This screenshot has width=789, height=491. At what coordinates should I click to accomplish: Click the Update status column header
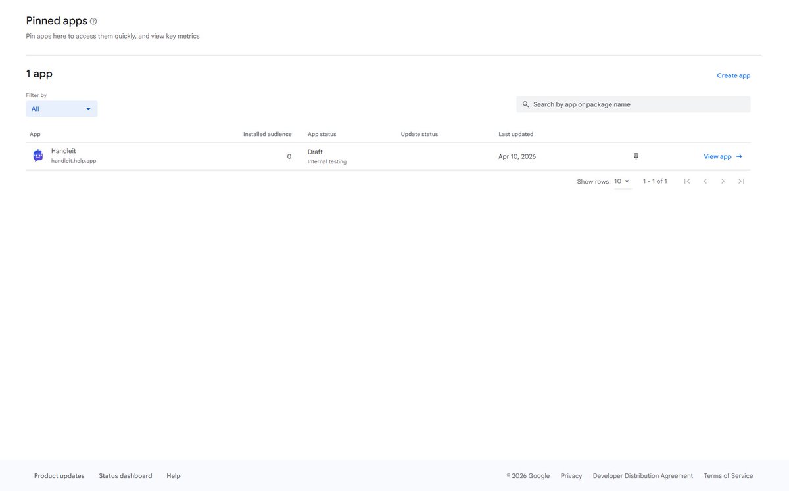tap(419, 134)
